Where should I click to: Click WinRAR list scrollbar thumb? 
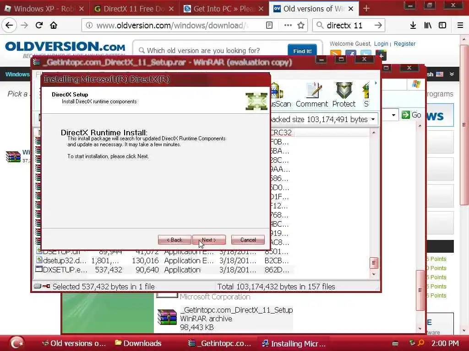[x=374, y=263]
